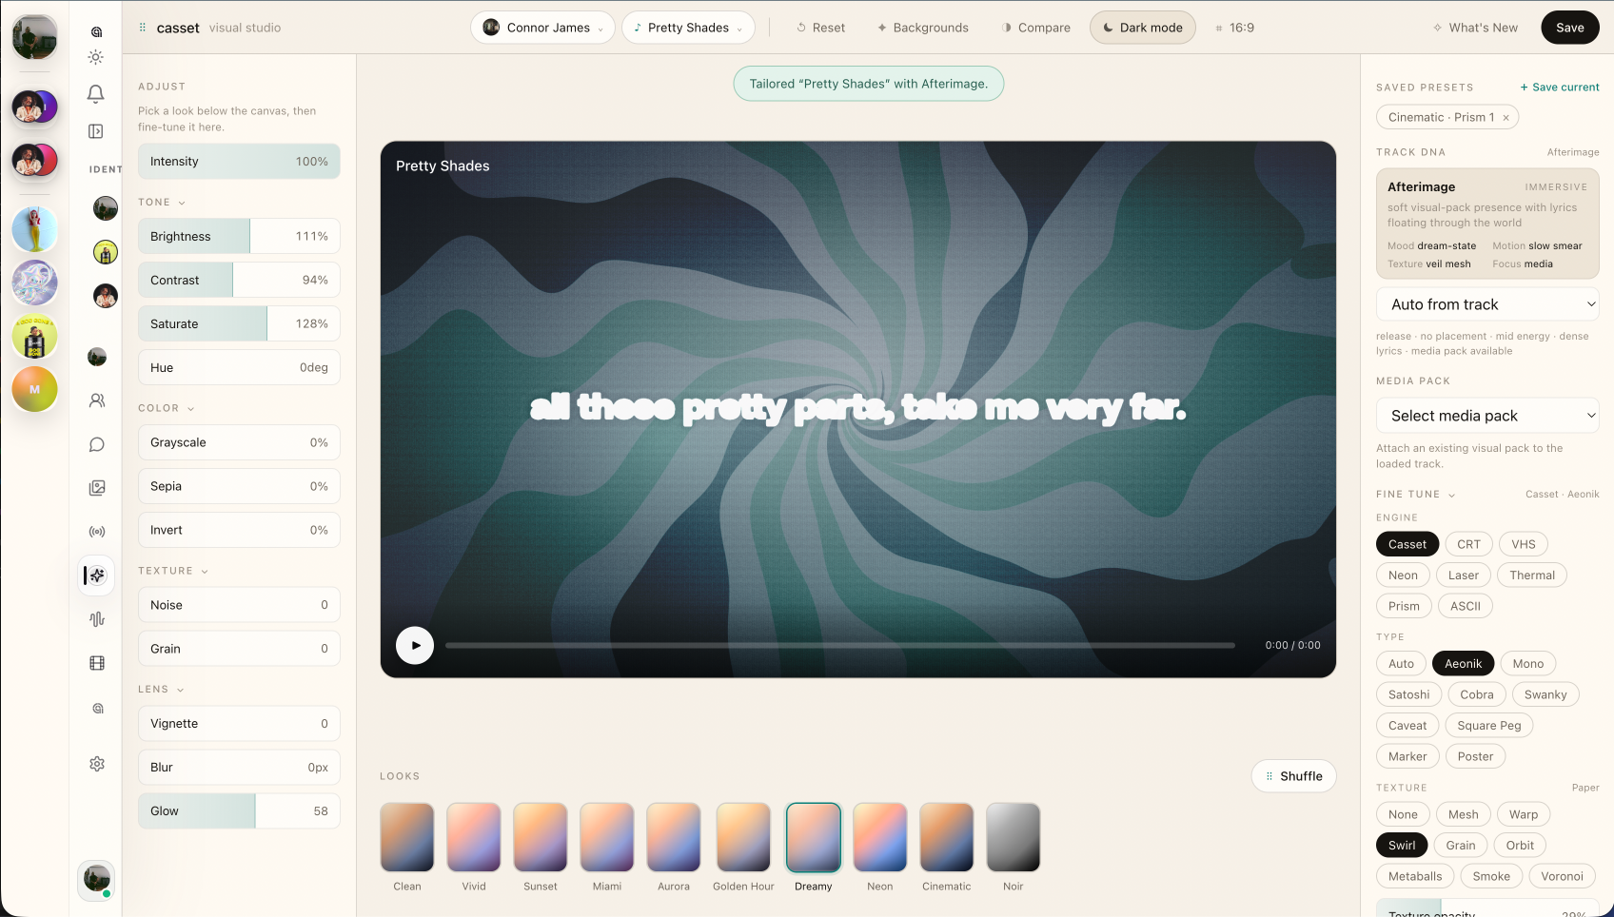This screenshot has height=917, width=1614.
Task: Open the notifications bell
Action: [x=96, y=93]
